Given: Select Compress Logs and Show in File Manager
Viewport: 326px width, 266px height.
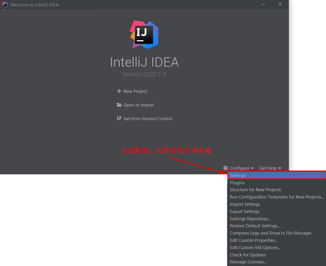Looking at the screenshot, I should click(x=276, y=233).
